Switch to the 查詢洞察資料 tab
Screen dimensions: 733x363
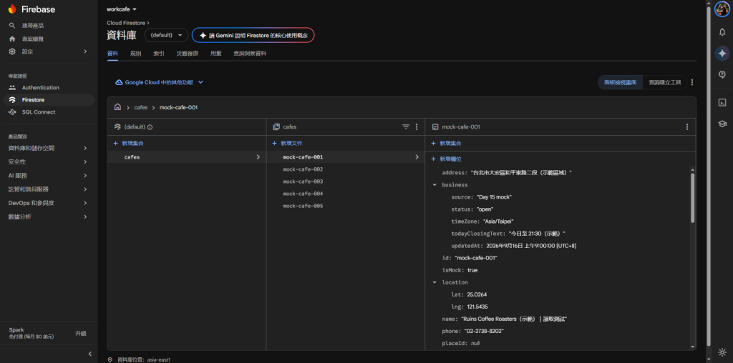(250, 54)
